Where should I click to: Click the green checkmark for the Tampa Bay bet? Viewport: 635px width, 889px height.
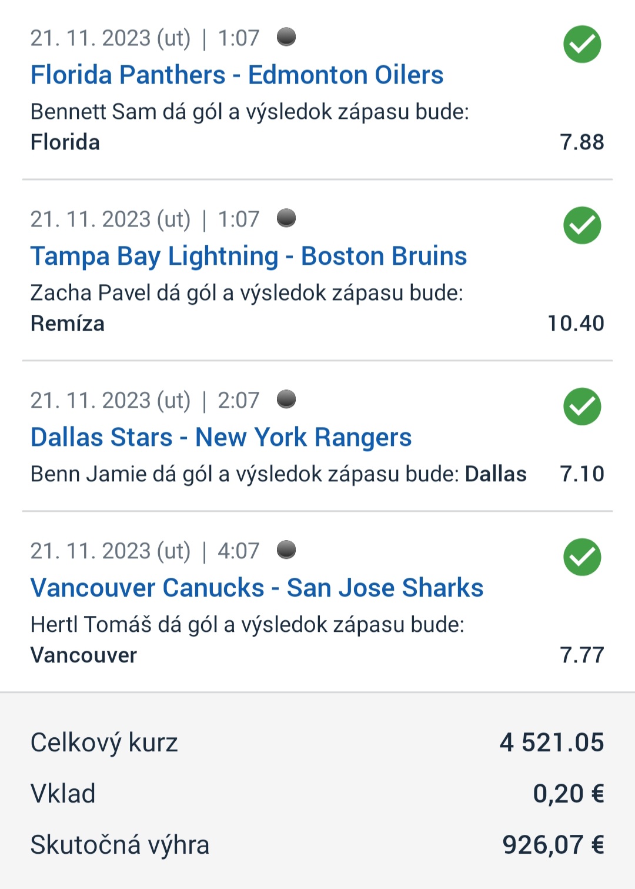582,225
